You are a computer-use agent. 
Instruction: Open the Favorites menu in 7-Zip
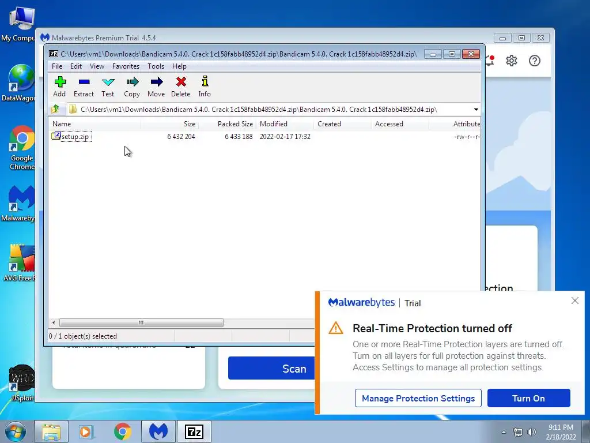pos(126,66)
